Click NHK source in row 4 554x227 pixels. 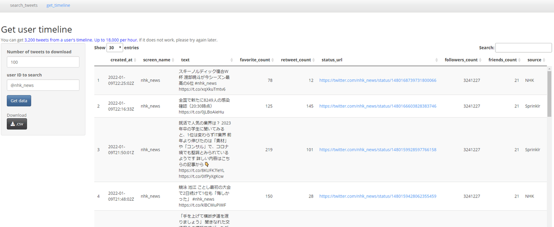[530, 196]
